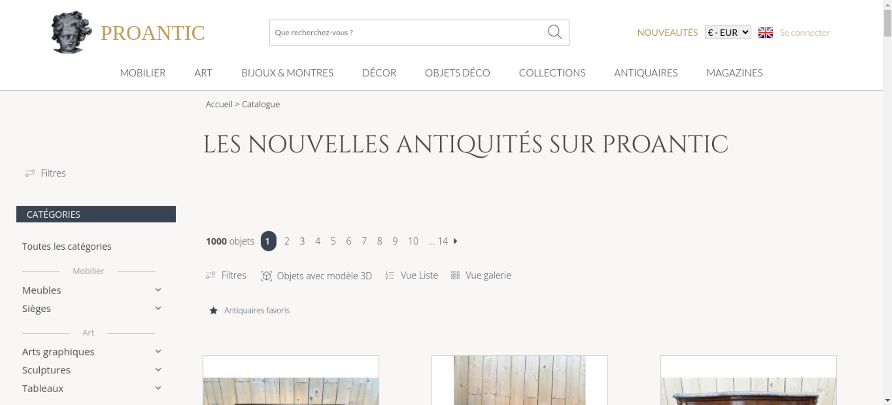Switch language via UK flag icon

pyautogui.click(x=765, y=33)
